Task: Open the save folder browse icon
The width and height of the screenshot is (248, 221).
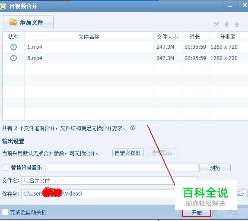Action: click(x=241, y=194)
